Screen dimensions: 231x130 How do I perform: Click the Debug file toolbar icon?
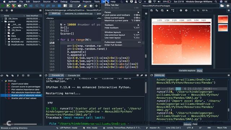(31, 6)
